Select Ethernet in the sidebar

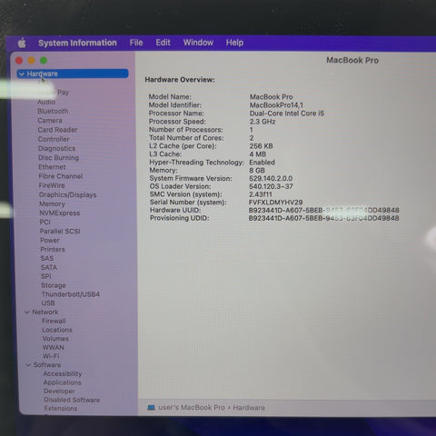coord(52,167)
